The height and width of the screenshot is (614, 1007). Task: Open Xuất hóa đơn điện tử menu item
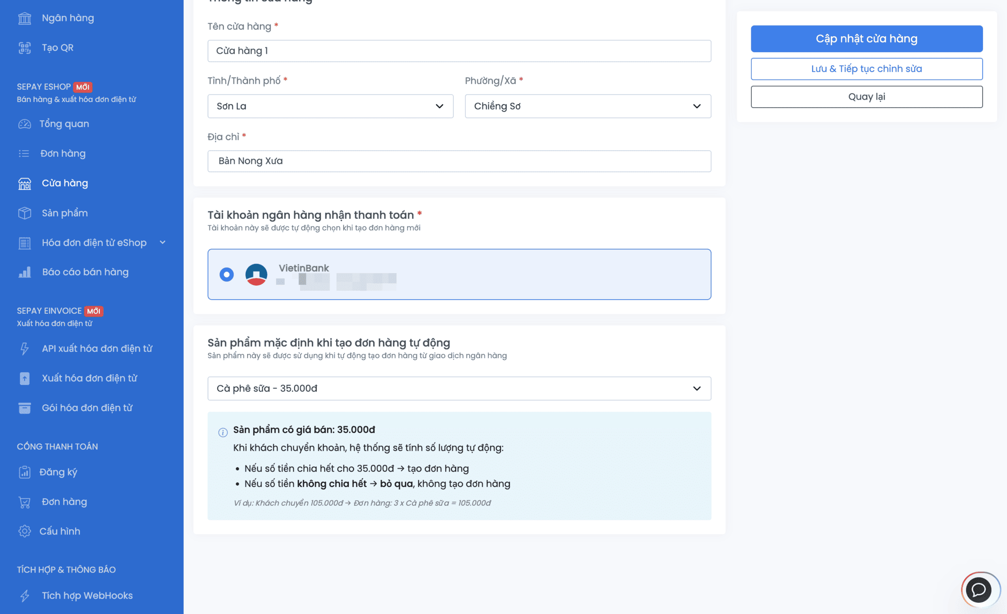click(89, 378)
